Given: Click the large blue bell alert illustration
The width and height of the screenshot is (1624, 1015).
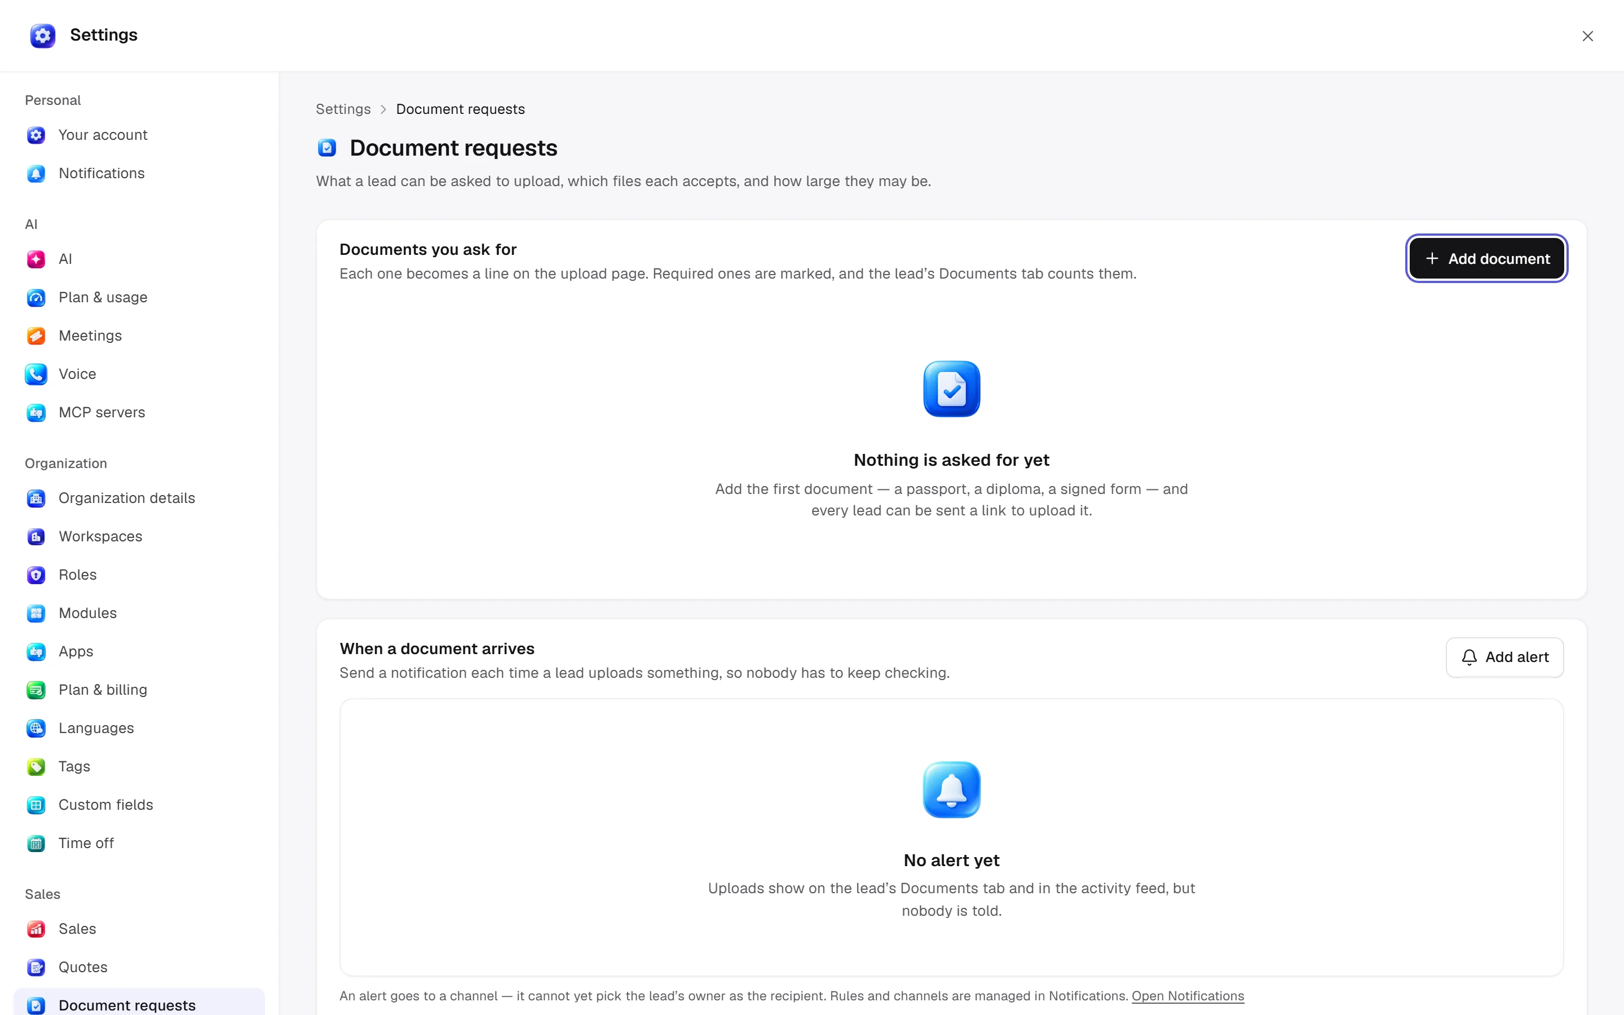Looking at the screenshot, I should click(952, 789).
